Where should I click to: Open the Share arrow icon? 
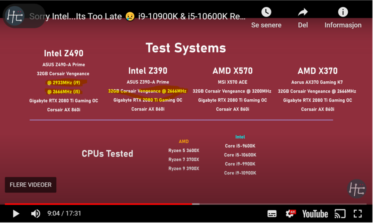point(303,12)
